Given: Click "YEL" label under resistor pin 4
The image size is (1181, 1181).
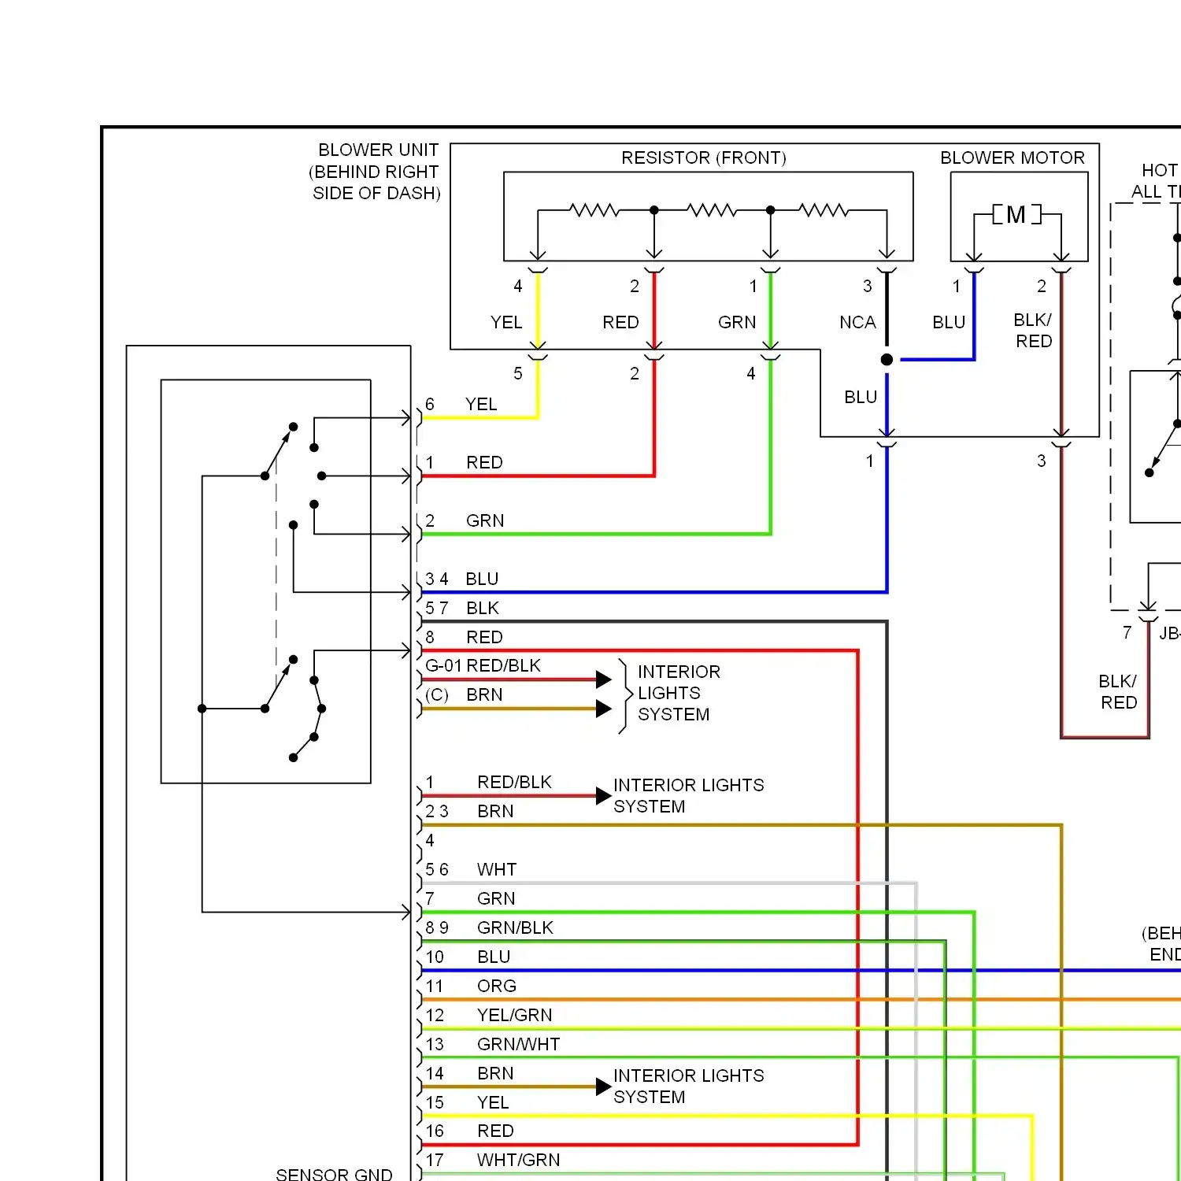Looking at the screenshot, I should pyautogui.click(x=506, y=322).
